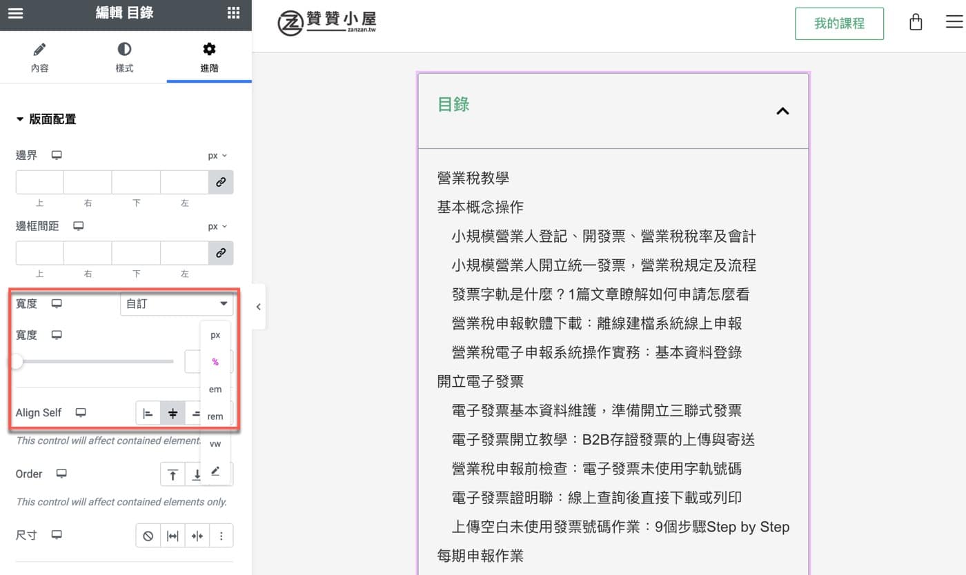The width and height of the screenshot is (966, 575).
Task: Open the 寬度 dropdown showing 自訂
Action: click(177, 304)
